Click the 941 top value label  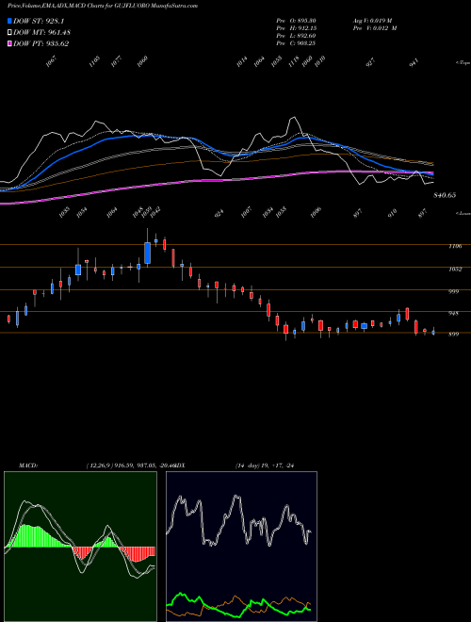click(414, 62)
